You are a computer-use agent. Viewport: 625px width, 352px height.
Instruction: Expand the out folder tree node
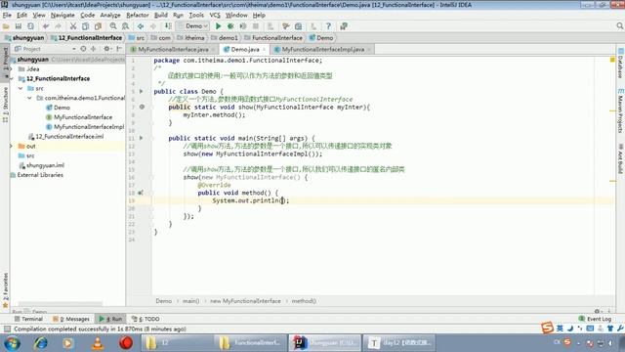coord(11,146)
